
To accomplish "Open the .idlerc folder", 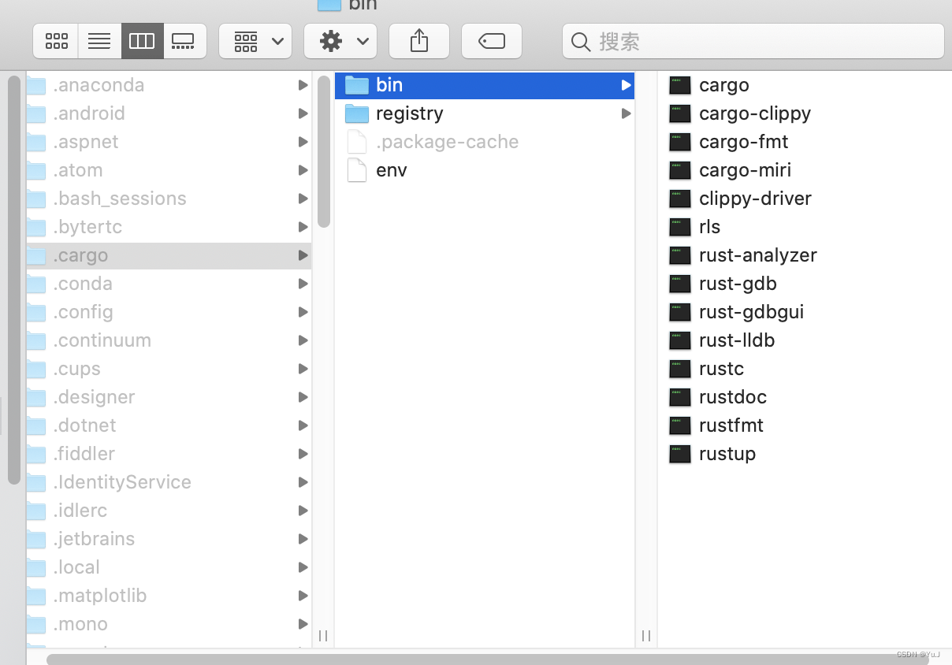I will pos(169,511).
